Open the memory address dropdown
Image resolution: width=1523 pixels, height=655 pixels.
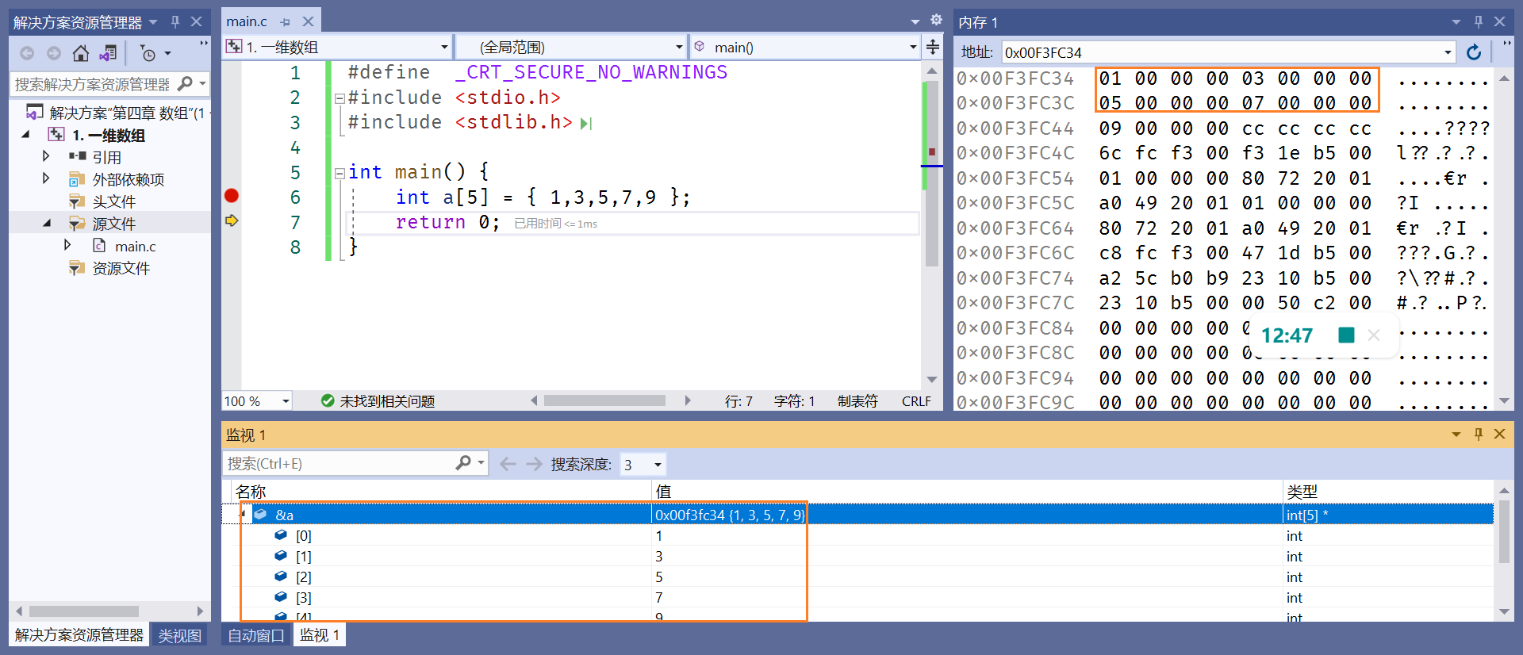[1448, 52]
